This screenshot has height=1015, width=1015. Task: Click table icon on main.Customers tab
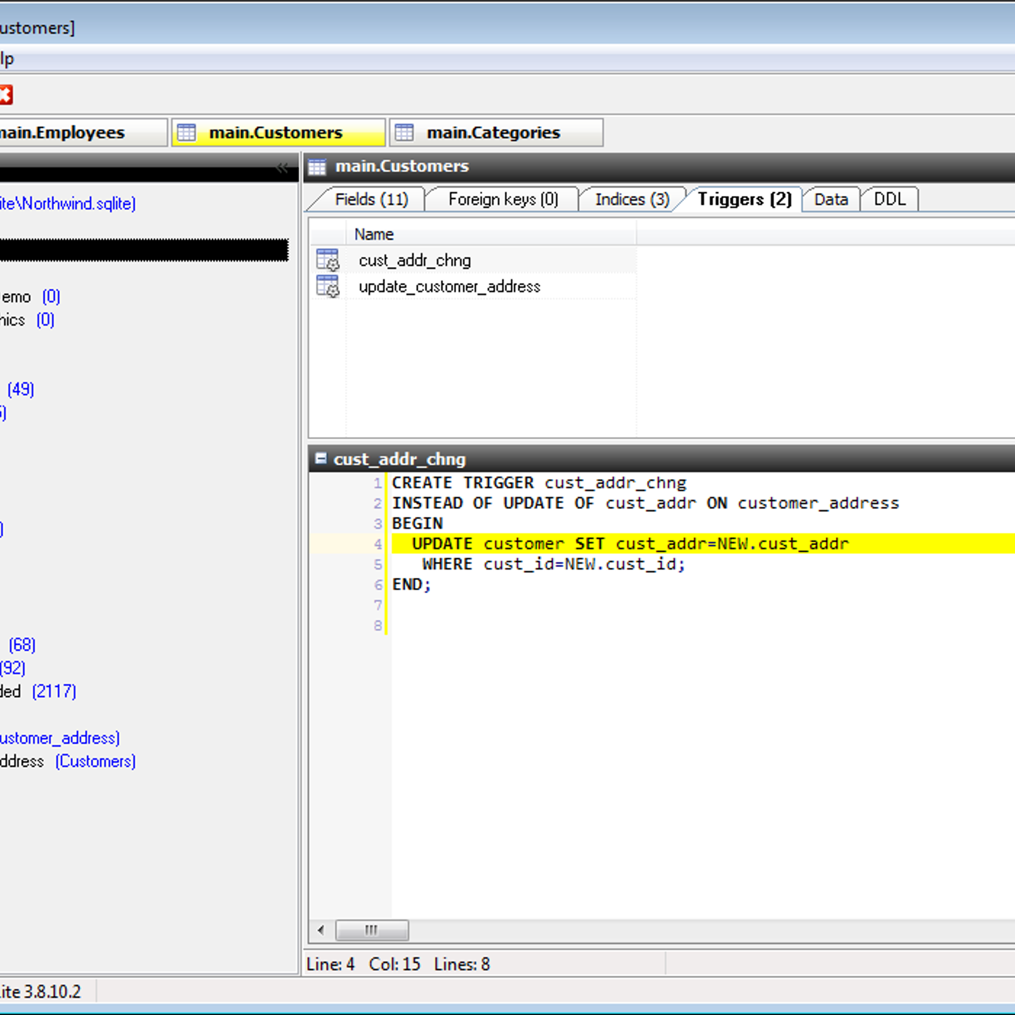(187, 133)
